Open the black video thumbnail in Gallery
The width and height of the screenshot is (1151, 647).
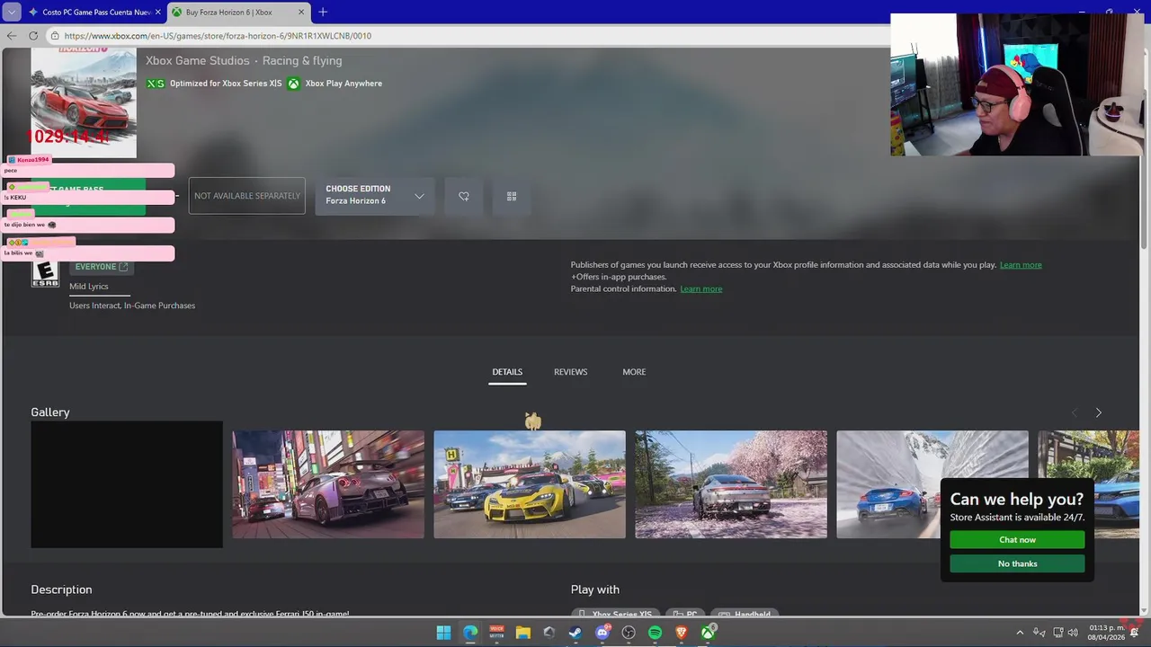click(127, 484)
